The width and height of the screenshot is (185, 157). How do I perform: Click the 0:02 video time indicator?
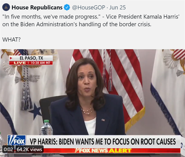point(8,150)
